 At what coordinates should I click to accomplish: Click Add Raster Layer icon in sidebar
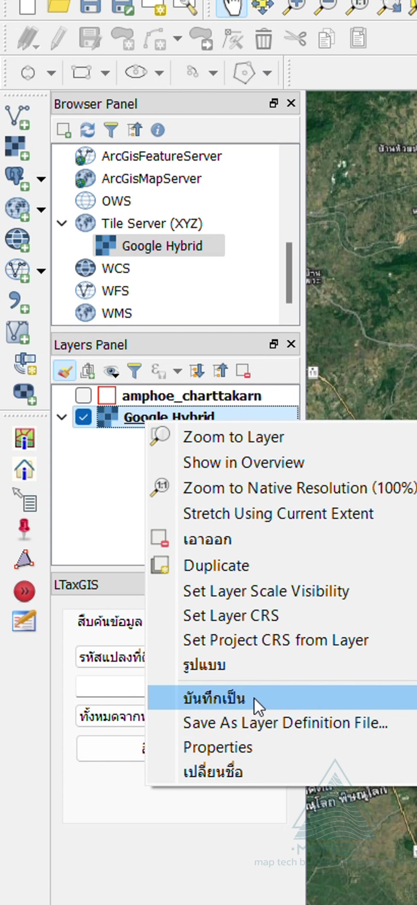coord(18,148)
